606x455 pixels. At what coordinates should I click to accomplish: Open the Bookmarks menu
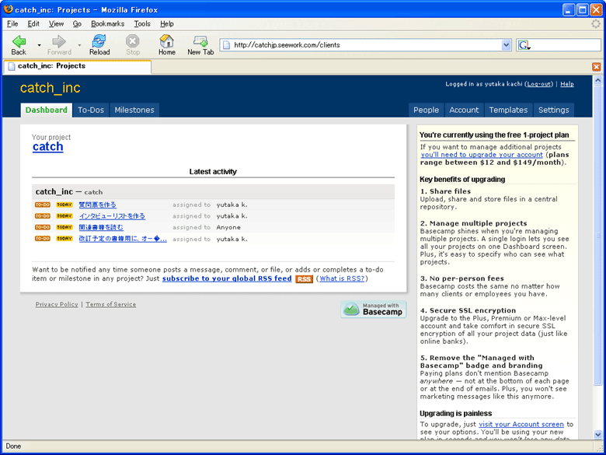(107, 24)
